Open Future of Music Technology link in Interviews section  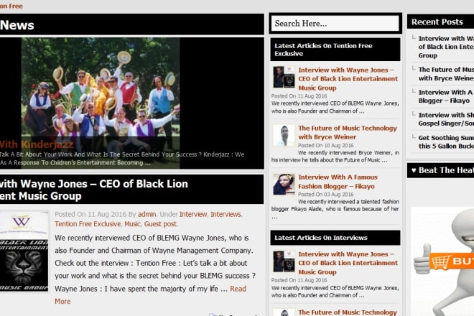tap(348, 312)
